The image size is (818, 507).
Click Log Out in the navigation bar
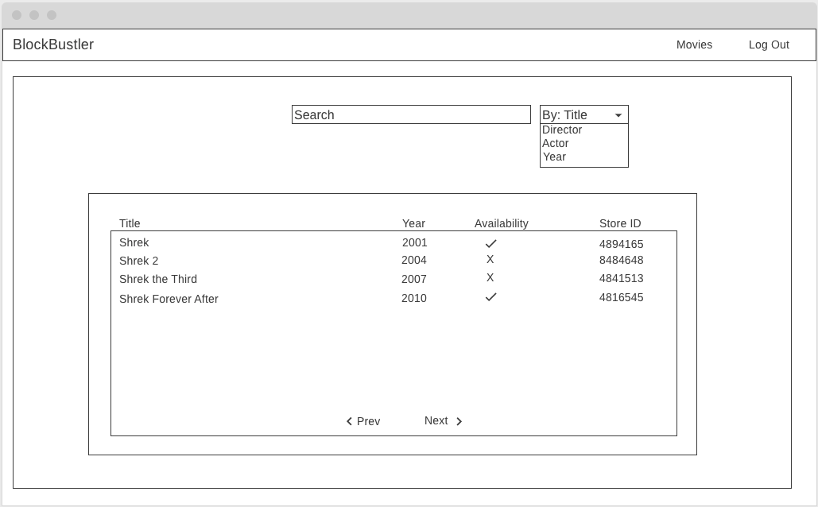pos(769,45)
